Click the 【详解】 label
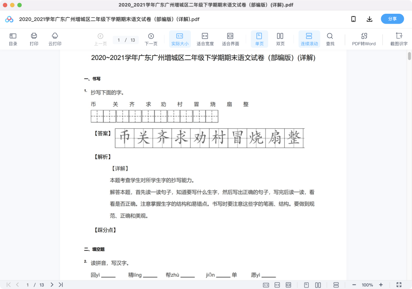Image resolution: width=412 pixels, height=289 pixels. [x=120, y=169]
